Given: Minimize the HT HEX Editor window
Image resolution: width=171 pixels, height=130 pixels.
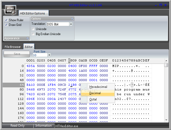Looking at the screenshot, I should tap(156, 5).
